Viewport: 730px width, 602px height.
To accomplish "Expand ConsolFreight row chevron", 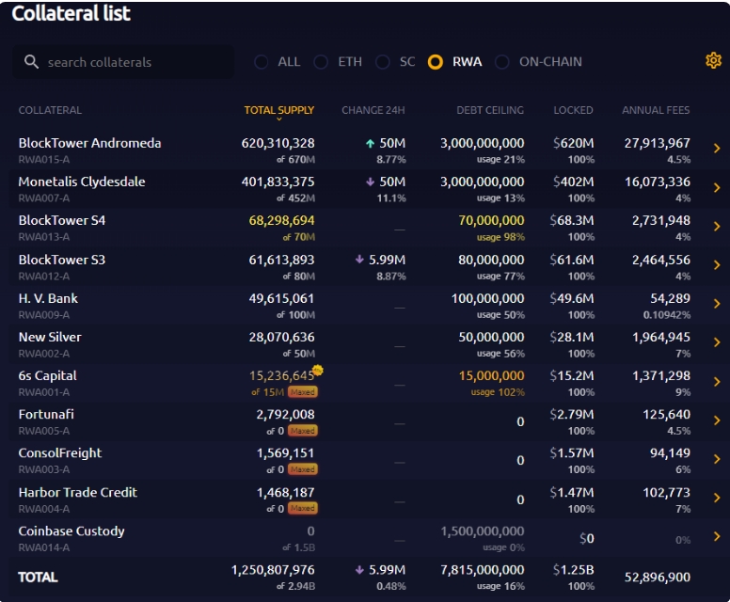I will click(x=717, y=459).
